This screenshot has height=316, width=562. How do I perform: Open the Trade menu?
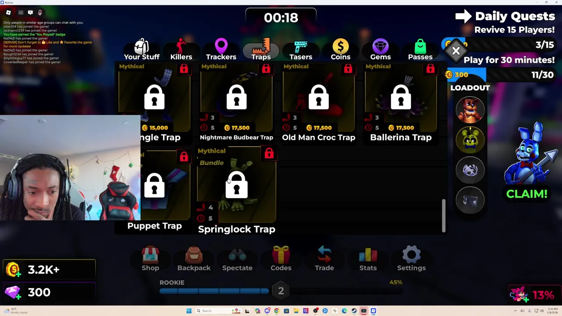324,259
